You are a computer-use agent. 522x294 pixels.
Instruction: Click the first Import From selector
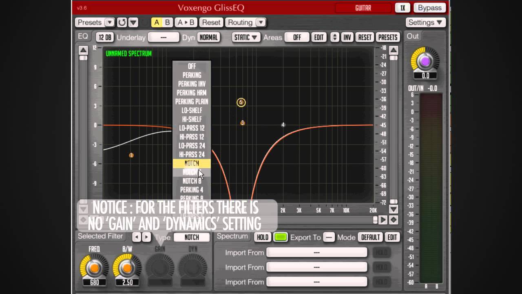(317, 253)
